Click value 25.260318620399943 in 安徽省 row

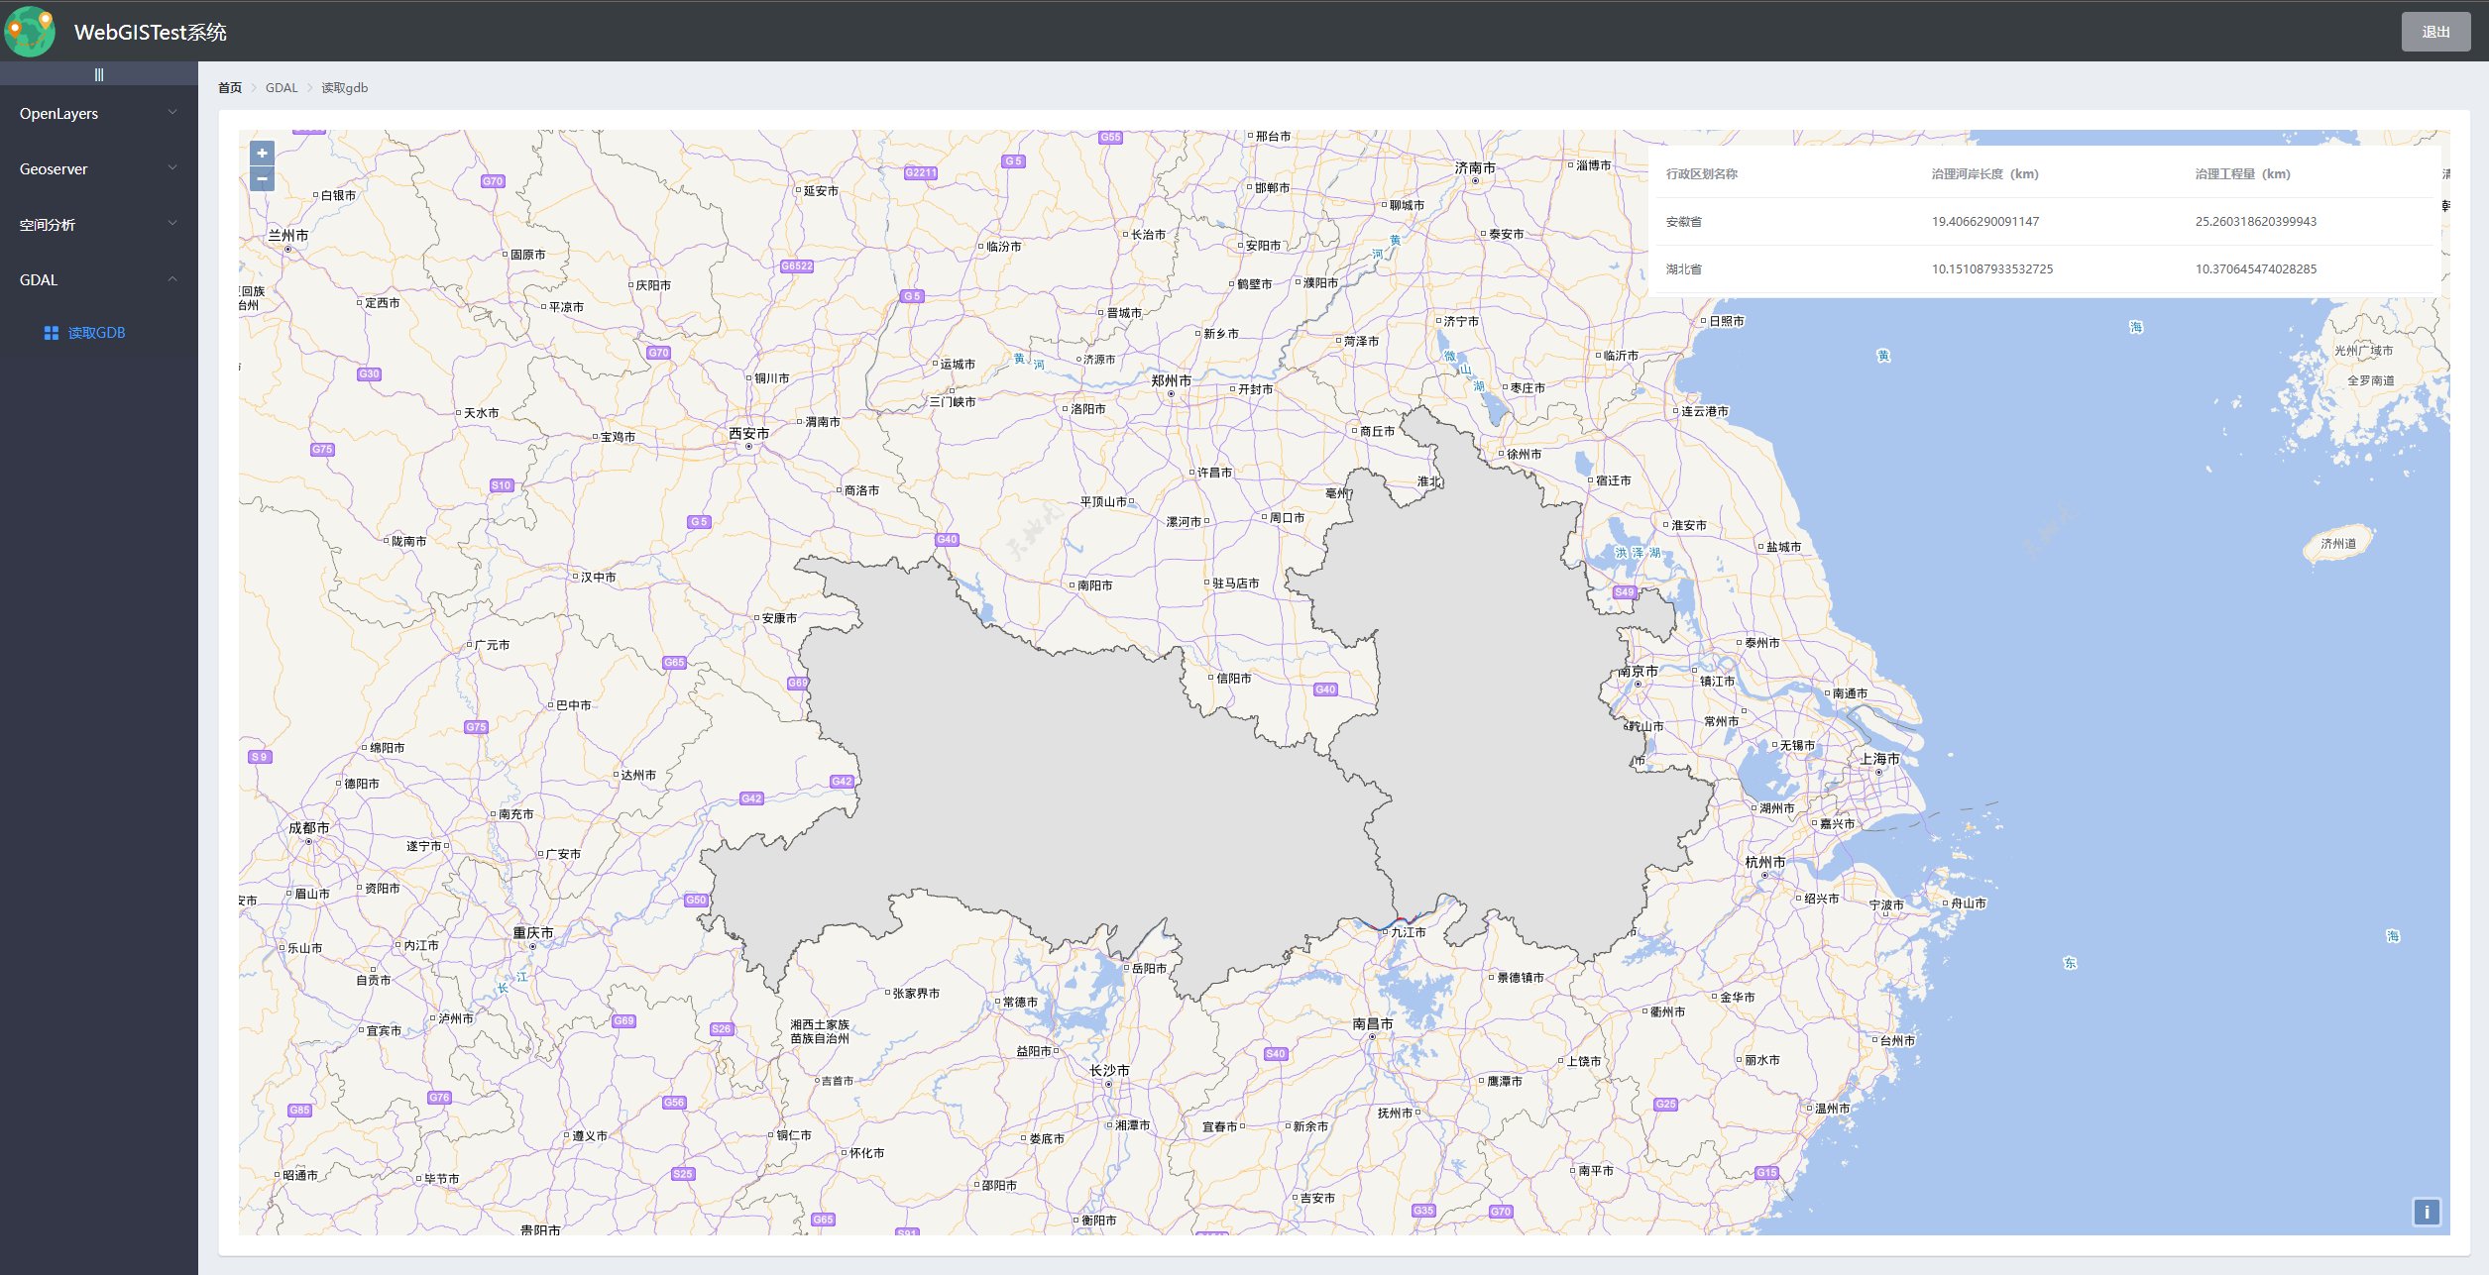point(2256,221)
